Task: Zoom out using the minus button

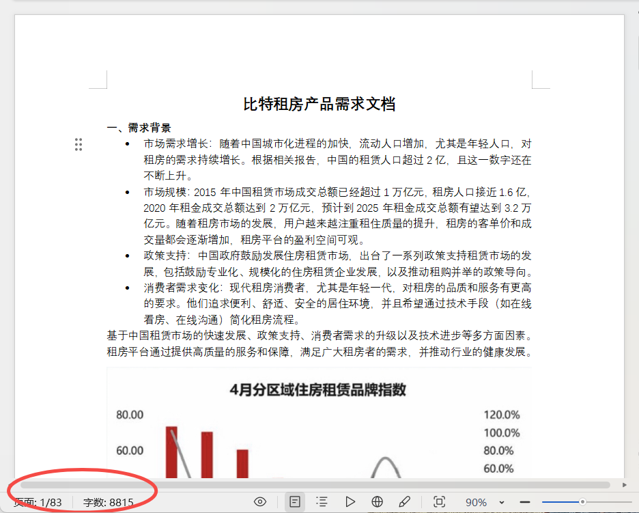Action: pyautogui.click(x=524, y=501)
